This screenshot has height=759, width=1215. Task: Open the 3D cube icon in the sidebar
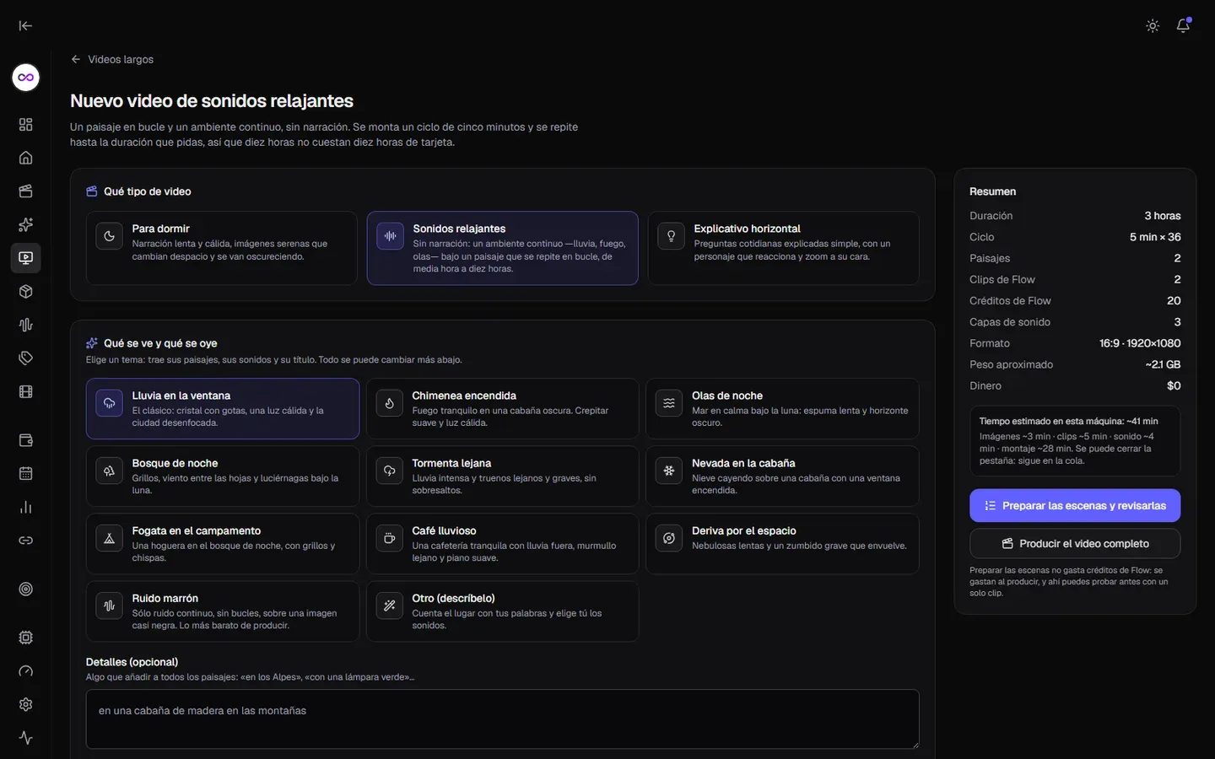point(26,292)
